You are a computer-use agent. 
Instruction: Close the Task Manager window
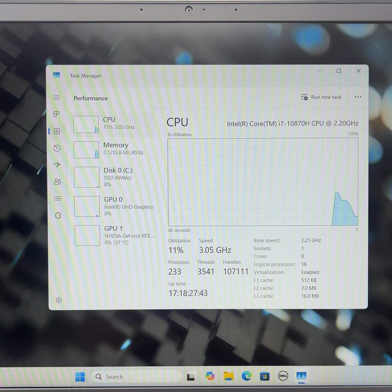359,71
